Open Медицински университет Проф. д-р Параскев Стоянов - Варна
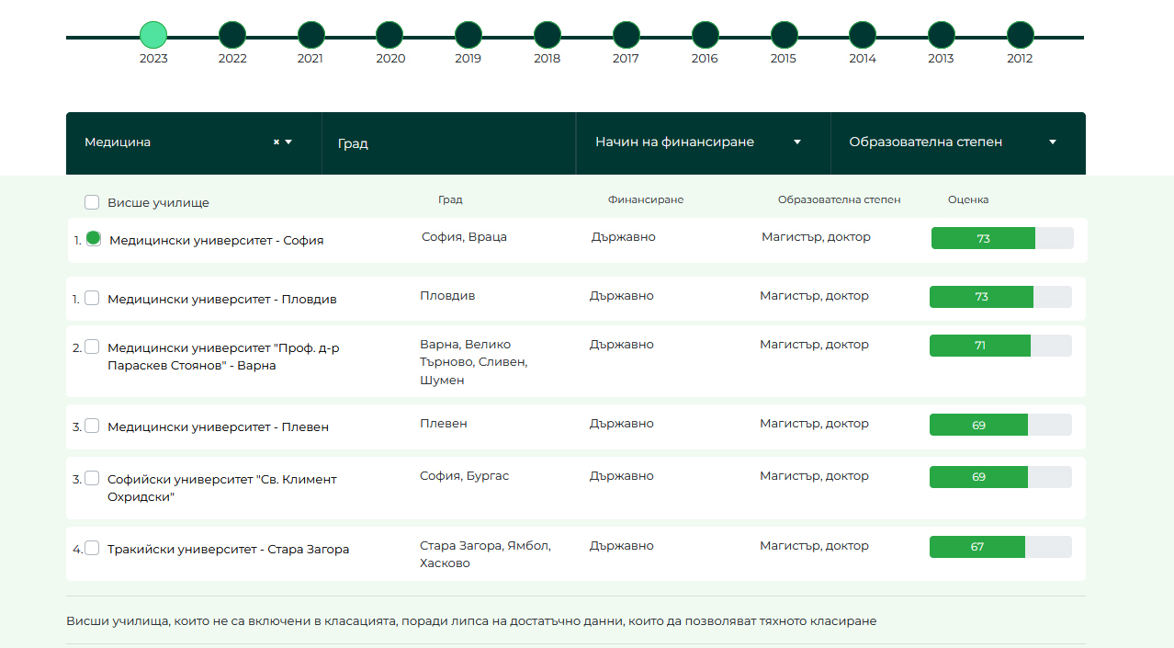Viewport: 1174px width, 648px height. pos(223,357)
